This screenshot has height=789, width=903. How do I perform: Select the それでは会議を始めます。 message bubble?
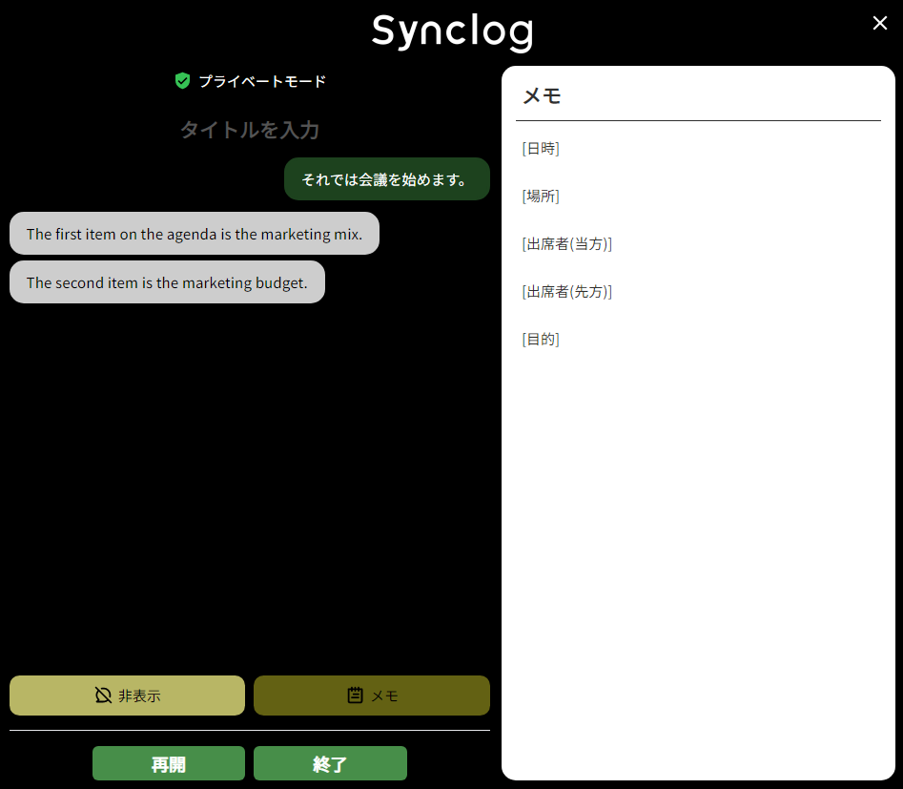[387, 179]
